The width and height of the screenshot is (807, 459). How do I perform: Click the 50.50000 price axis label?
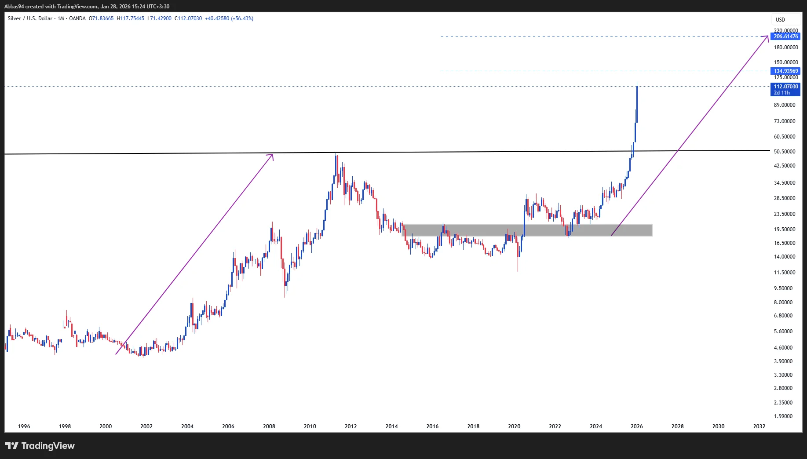coord(785,152)
